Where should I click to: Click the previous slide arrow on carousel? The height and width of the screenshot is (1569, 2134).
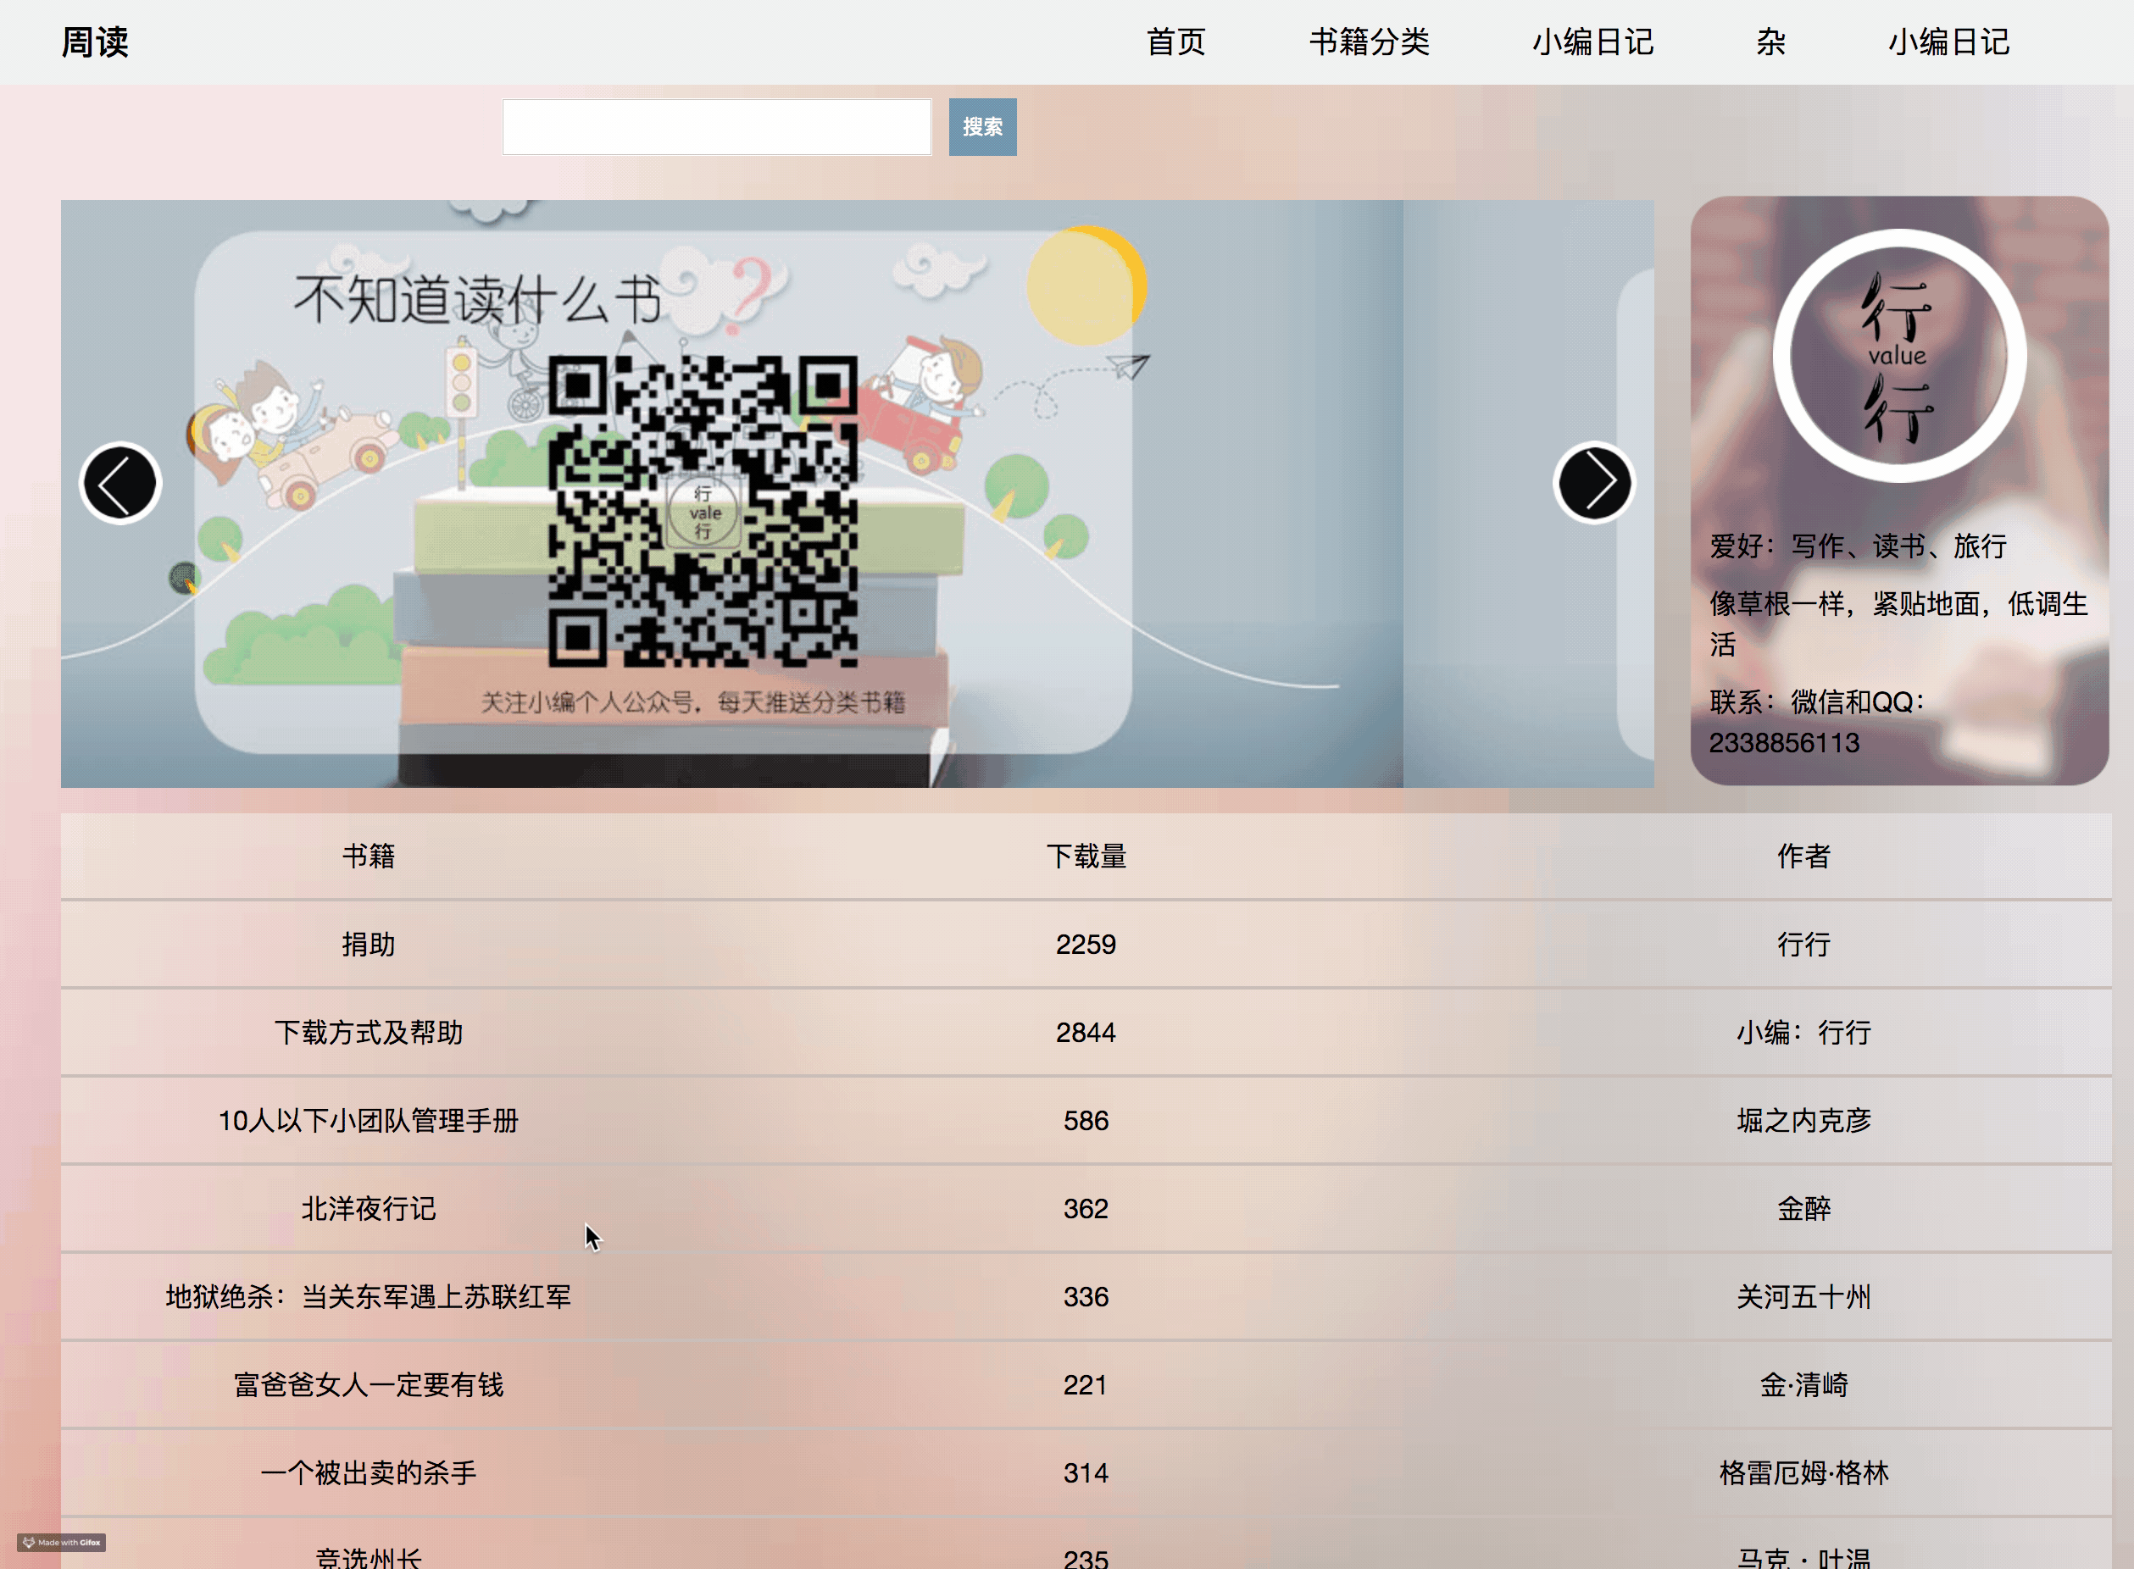(119, 484)
